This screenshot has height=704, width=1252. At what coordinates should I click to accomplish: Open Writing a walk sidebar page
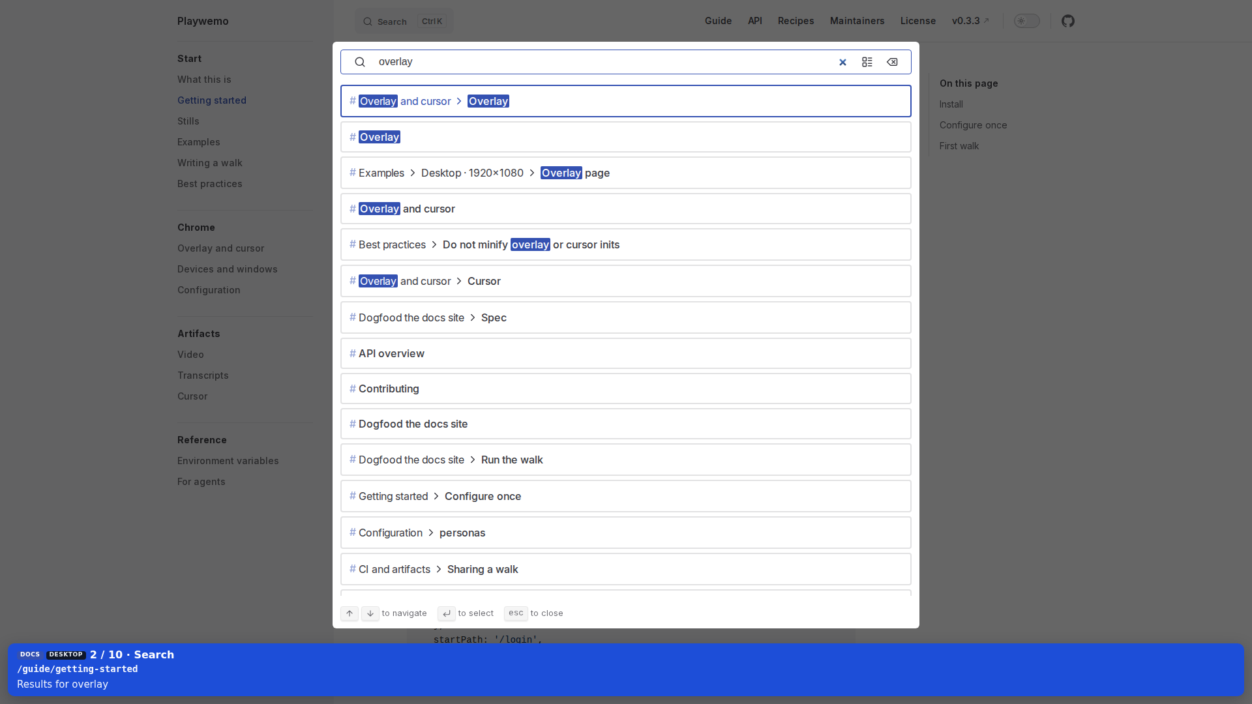210,163
